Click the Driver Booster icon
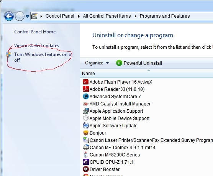The image size is (213, 176). [x=85, y=169]
